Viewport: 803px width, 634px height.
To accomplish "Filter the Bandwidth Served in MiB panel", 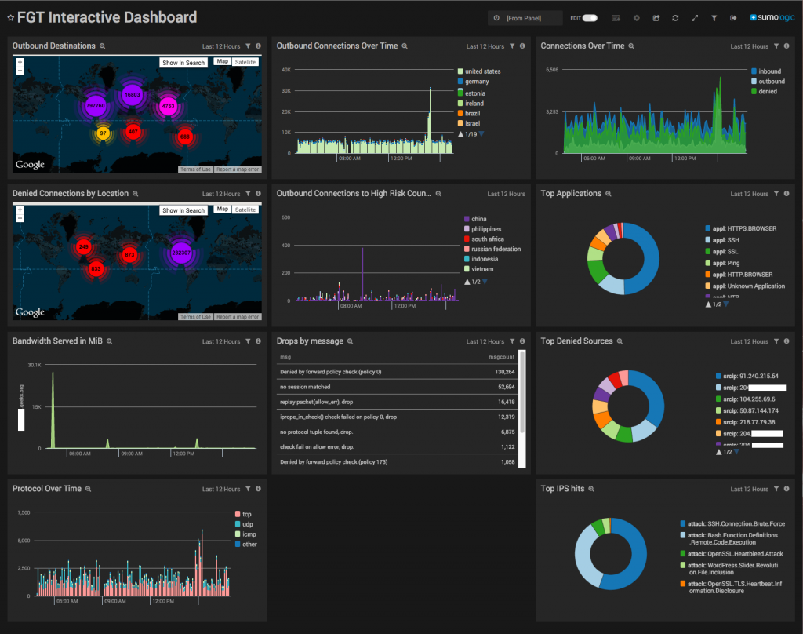I will 248,341.
